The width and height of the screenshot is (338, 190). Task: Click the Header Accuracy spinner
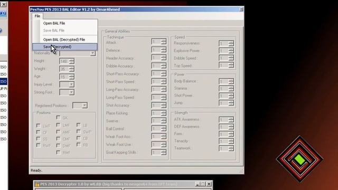pyautogui.click(x=164, y=58)
